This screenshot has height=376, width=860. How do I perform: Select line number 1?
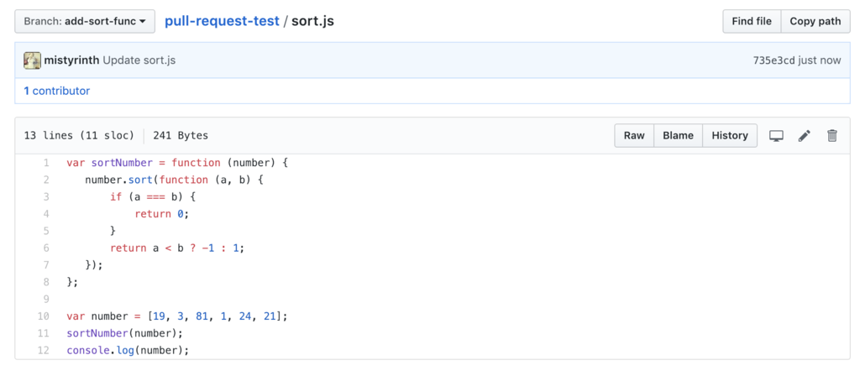coord(45,162)
